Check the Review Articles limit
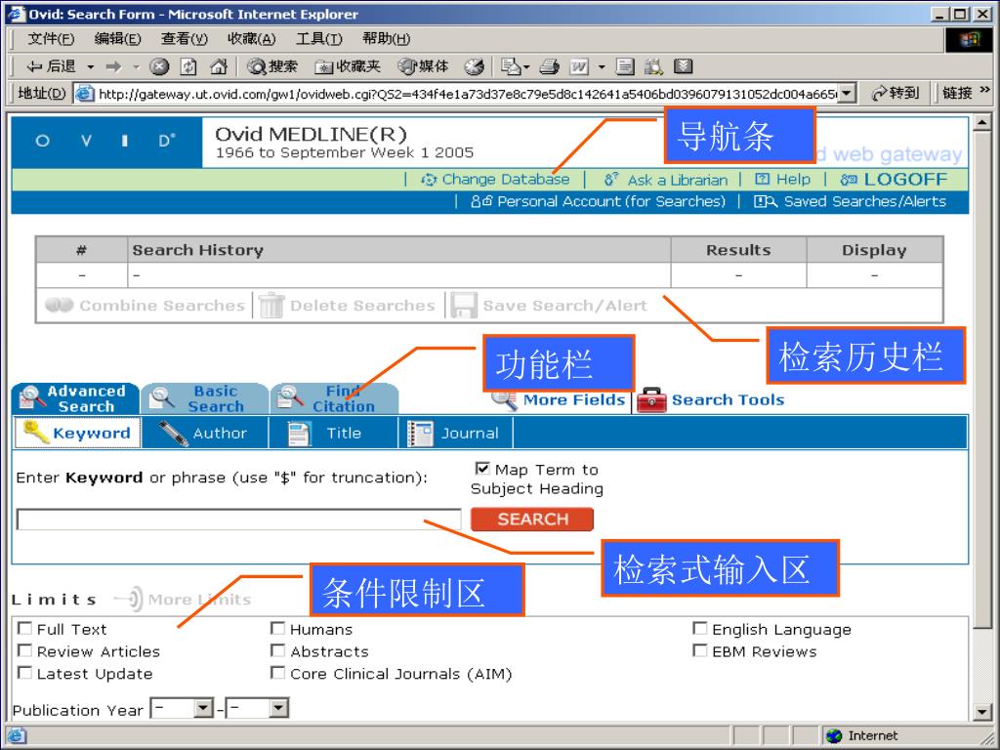 [24, 651]
